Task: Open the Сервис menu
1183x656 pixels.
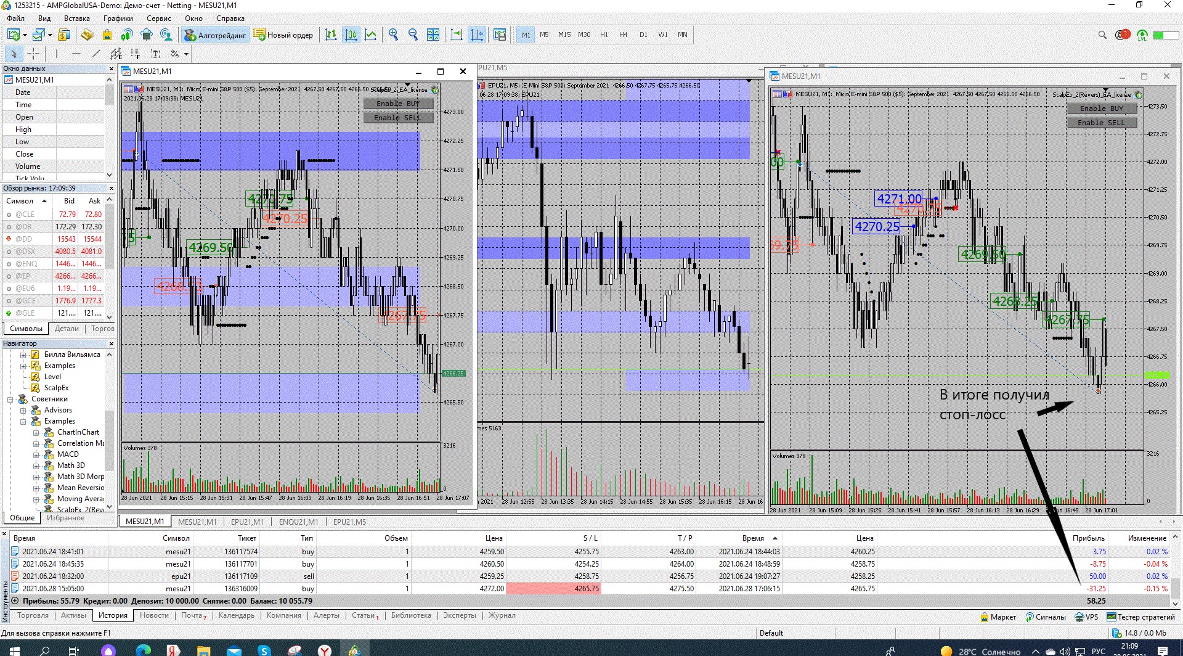Action: (x=159, y=18)
